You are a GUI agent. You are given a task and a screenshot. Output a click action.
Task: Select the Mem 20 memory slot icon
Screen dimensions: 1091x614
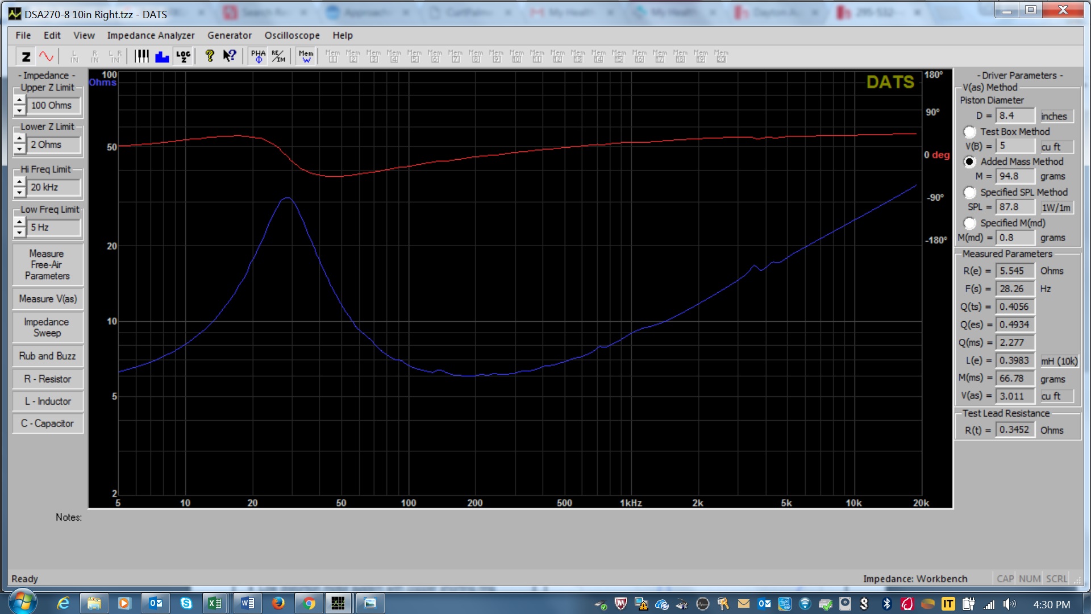pos(721,56)
